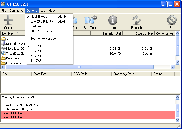The width and height of the screenshot is (182, 129).
Task: Click the Data Path column header
Action: pyautogui.click(x=52, y=74)
